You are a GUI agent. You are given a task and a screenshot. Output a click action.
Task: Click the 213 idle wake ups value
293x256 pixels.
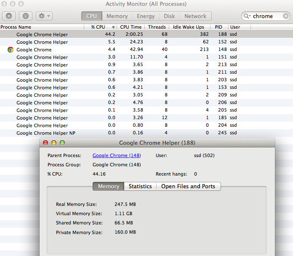(204, 49)
